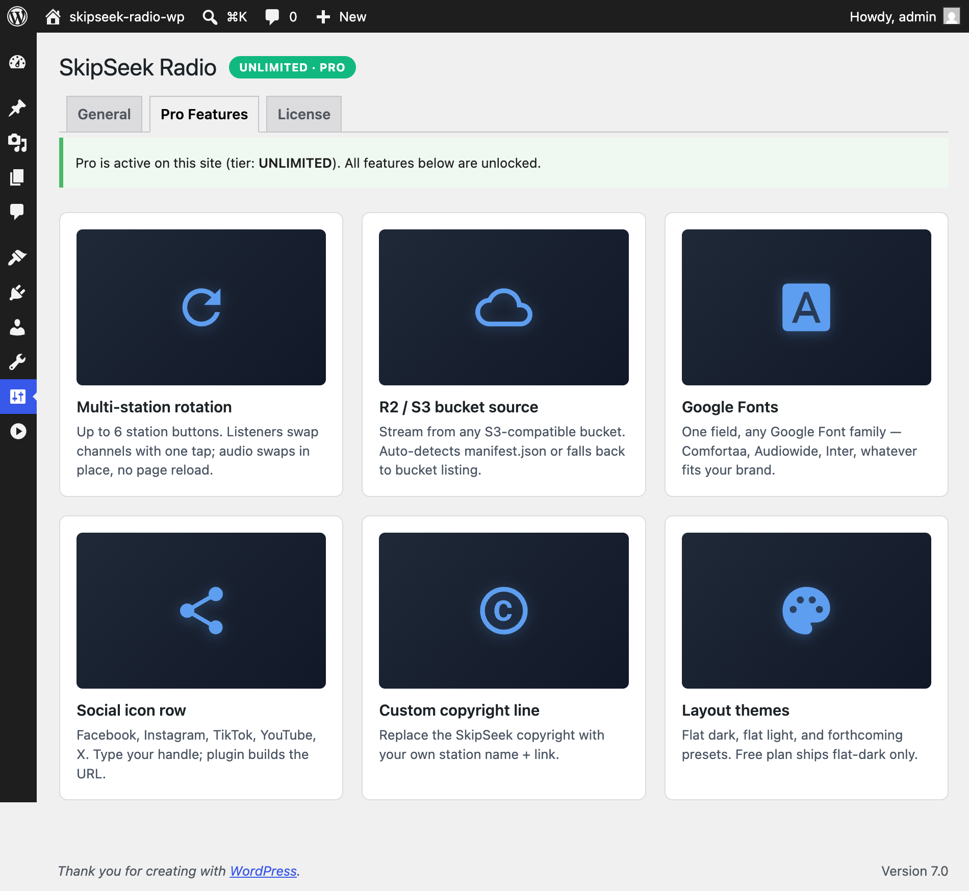969x891 pixels.
Task: Click the play circle icon in sidebar
Action: point(18,431)
